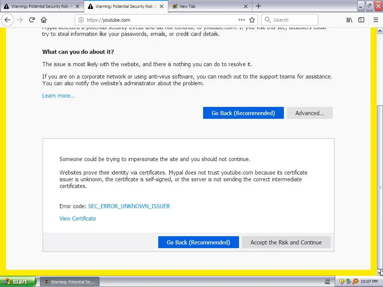Restore down the browser window
The image size is (383, 287).
(x=370, y=6)
